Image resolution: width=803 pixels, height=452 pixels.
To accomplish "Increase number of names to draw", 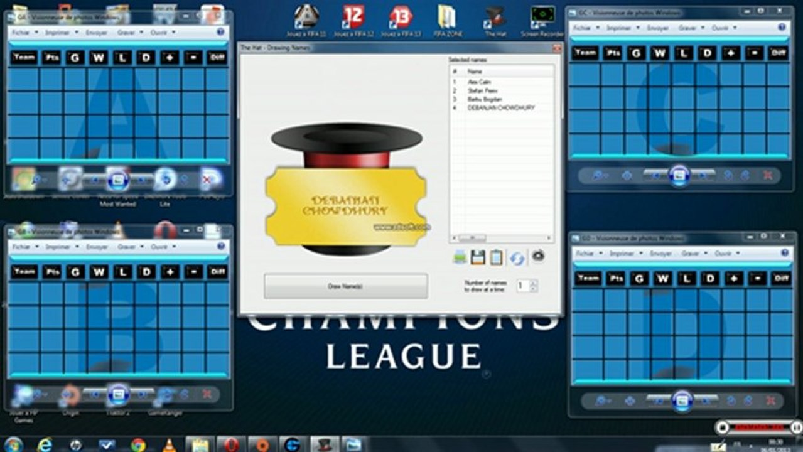I will coord(534,282).
